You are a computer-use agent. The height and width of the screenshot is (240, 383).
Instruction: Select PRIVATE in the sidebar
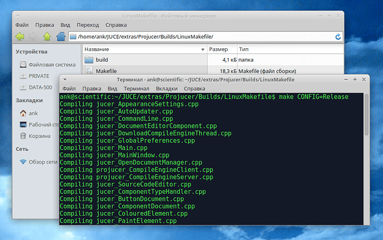39,76
